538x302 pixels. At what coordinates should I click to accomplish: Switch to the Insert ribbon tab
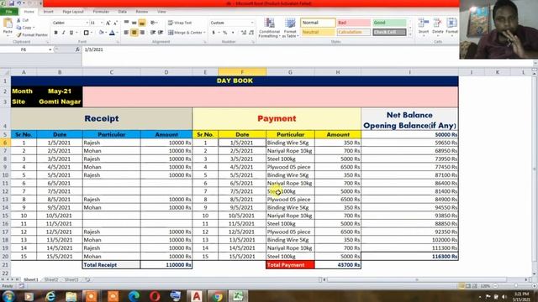(48, 12)
